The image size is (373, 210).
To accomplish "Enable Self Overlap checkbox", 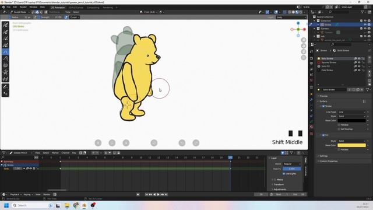I will click(339, 129).
